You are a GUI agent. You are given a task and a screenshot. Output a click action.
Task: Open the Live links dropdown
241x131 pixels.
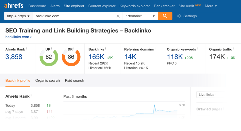(211, 95)
